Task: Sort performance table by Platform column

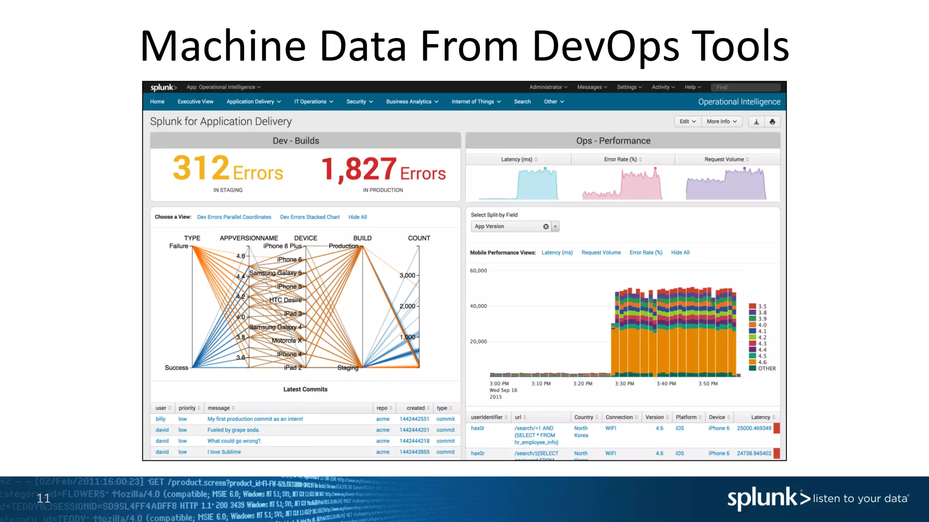Action: click(x=689, y=417)
